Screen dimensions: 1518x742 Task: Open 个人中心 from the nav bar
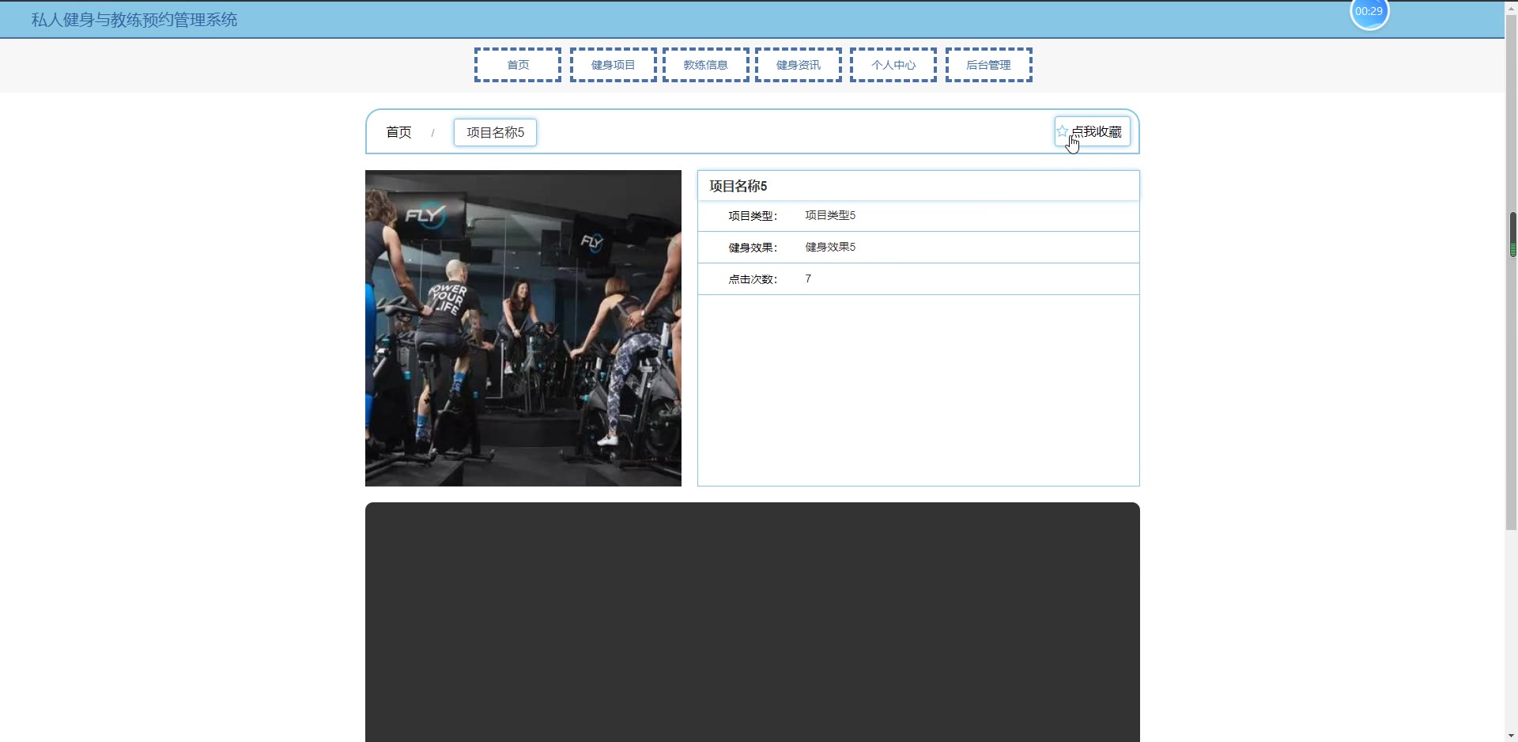coord(893,65)
